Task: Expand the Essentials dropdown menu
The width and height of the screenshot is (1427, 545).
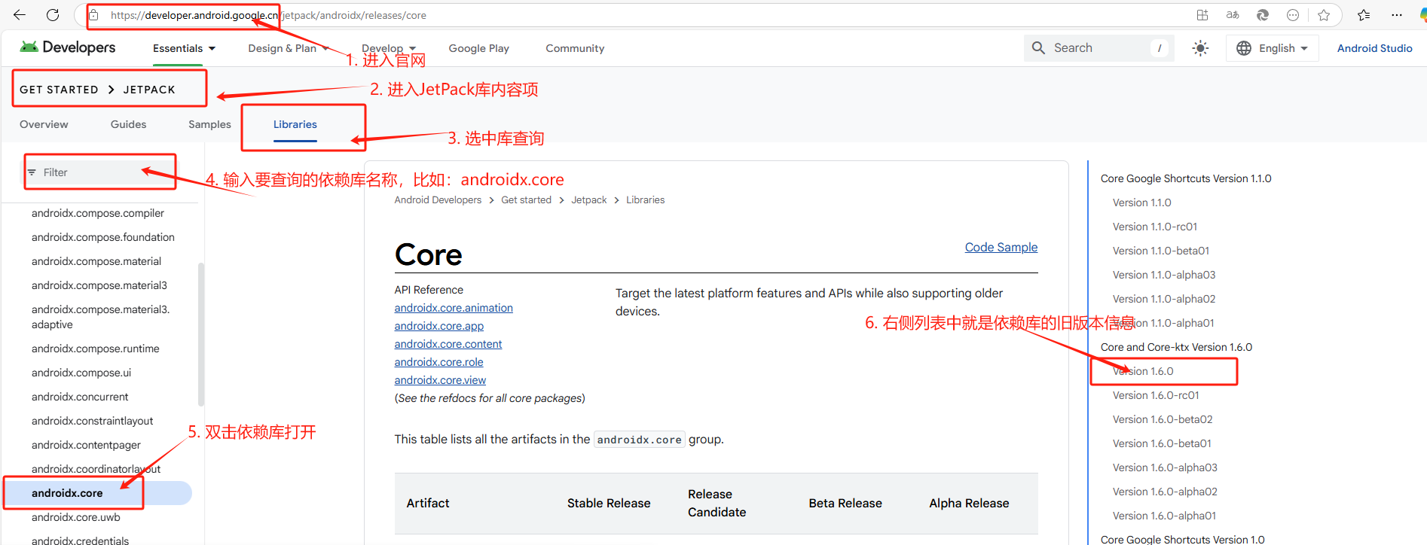Action: (184, 48)
